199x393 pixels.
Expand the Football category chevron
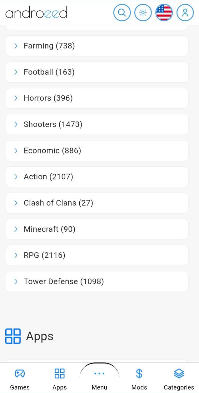click(x=16, y=72)
